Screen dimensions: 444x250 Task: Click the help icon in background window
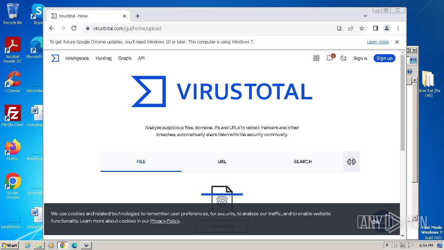click(410, 72)
